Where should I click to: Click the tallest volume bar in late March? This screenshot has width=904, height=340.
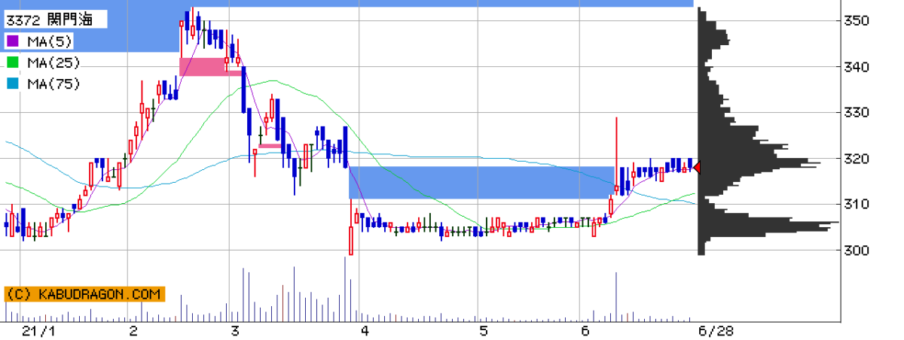click(345, 287)
